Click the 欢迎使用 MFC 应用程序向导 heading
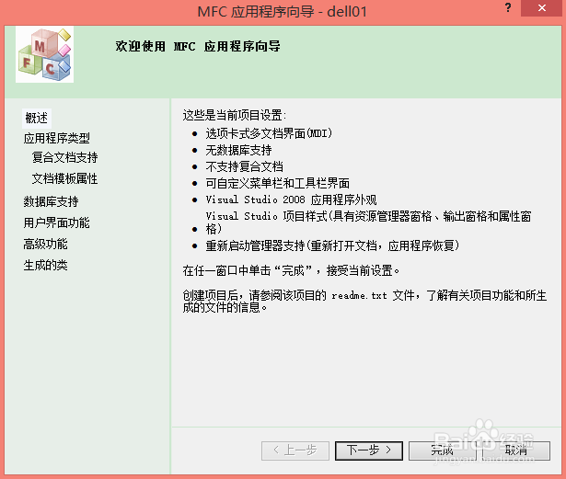The image size is (566, 479). tap(198, 46)
